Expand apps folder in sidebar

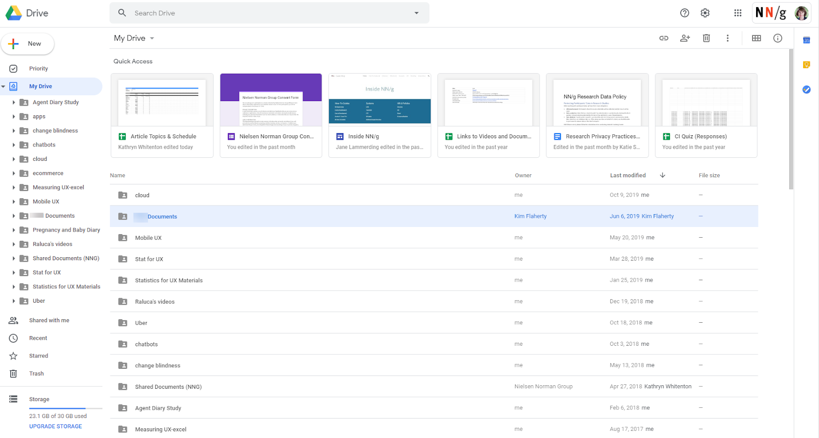coord(13,117)
